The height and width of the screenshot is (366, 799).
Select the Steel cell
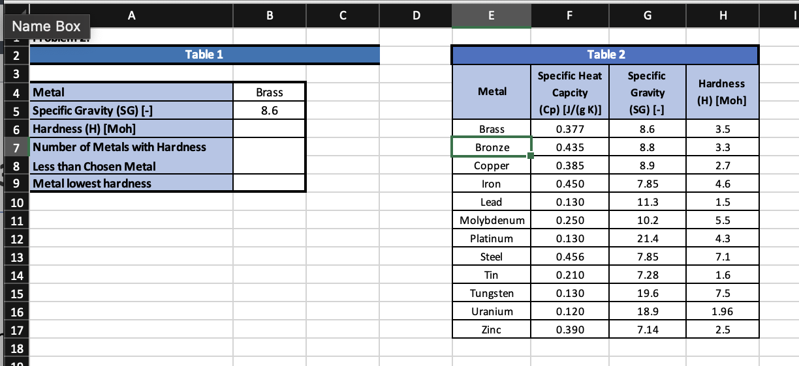[x=492, y=257]
